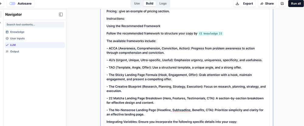Click the Share arrow icon
304x126 pixels.
click(x=262, y=3)
